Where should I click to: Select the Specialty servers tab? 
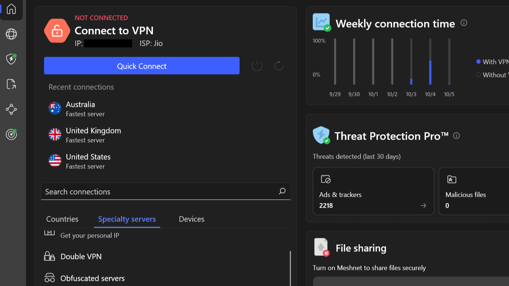[x=127, y=219]
